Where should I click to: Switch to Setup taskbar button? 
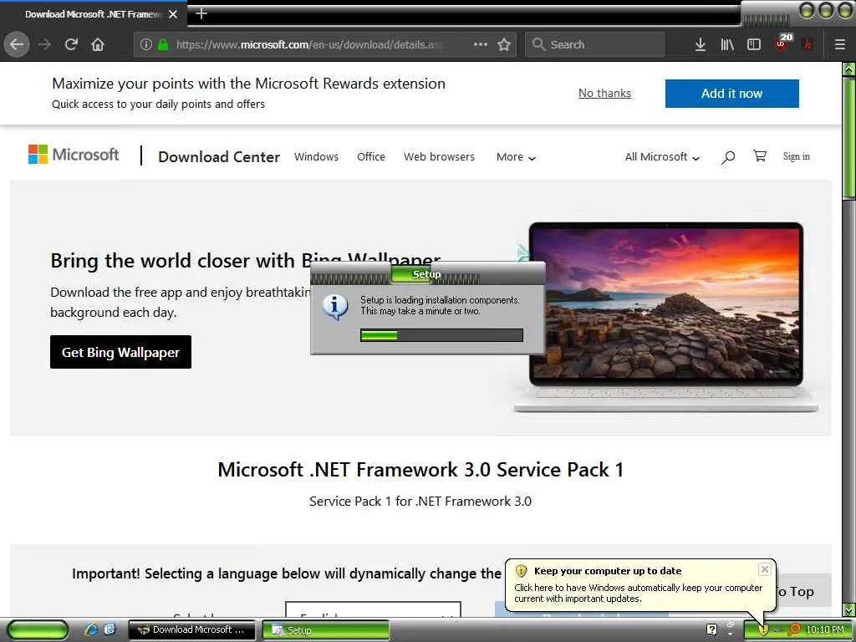coord(326,630)
